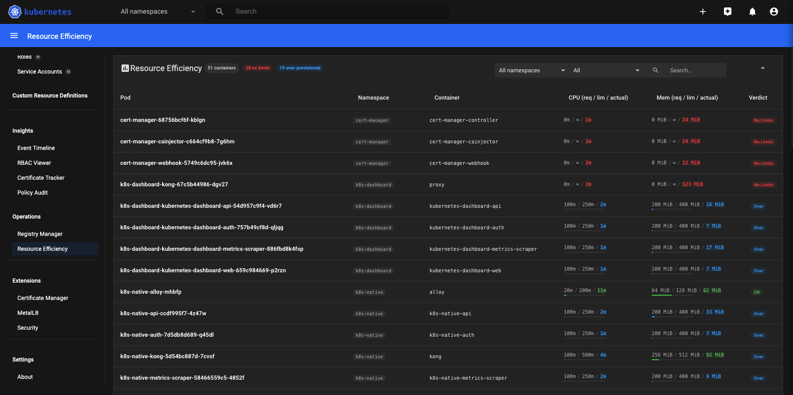Click the Extensions section heading

pyautogui.click(x=26, y=281)
